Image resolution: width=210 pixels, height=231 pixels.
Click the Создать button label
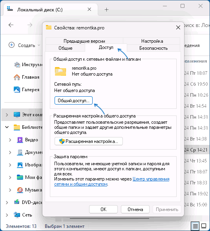coord(26,45)
